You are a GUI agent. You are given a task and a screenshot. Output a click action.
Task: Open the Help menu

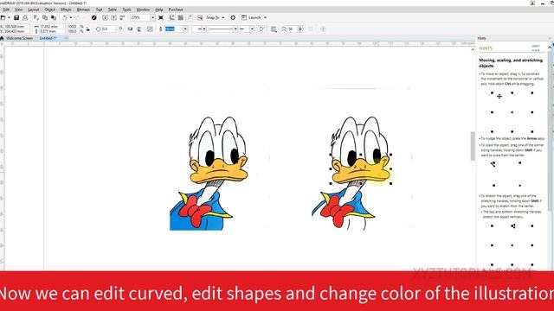159,10
